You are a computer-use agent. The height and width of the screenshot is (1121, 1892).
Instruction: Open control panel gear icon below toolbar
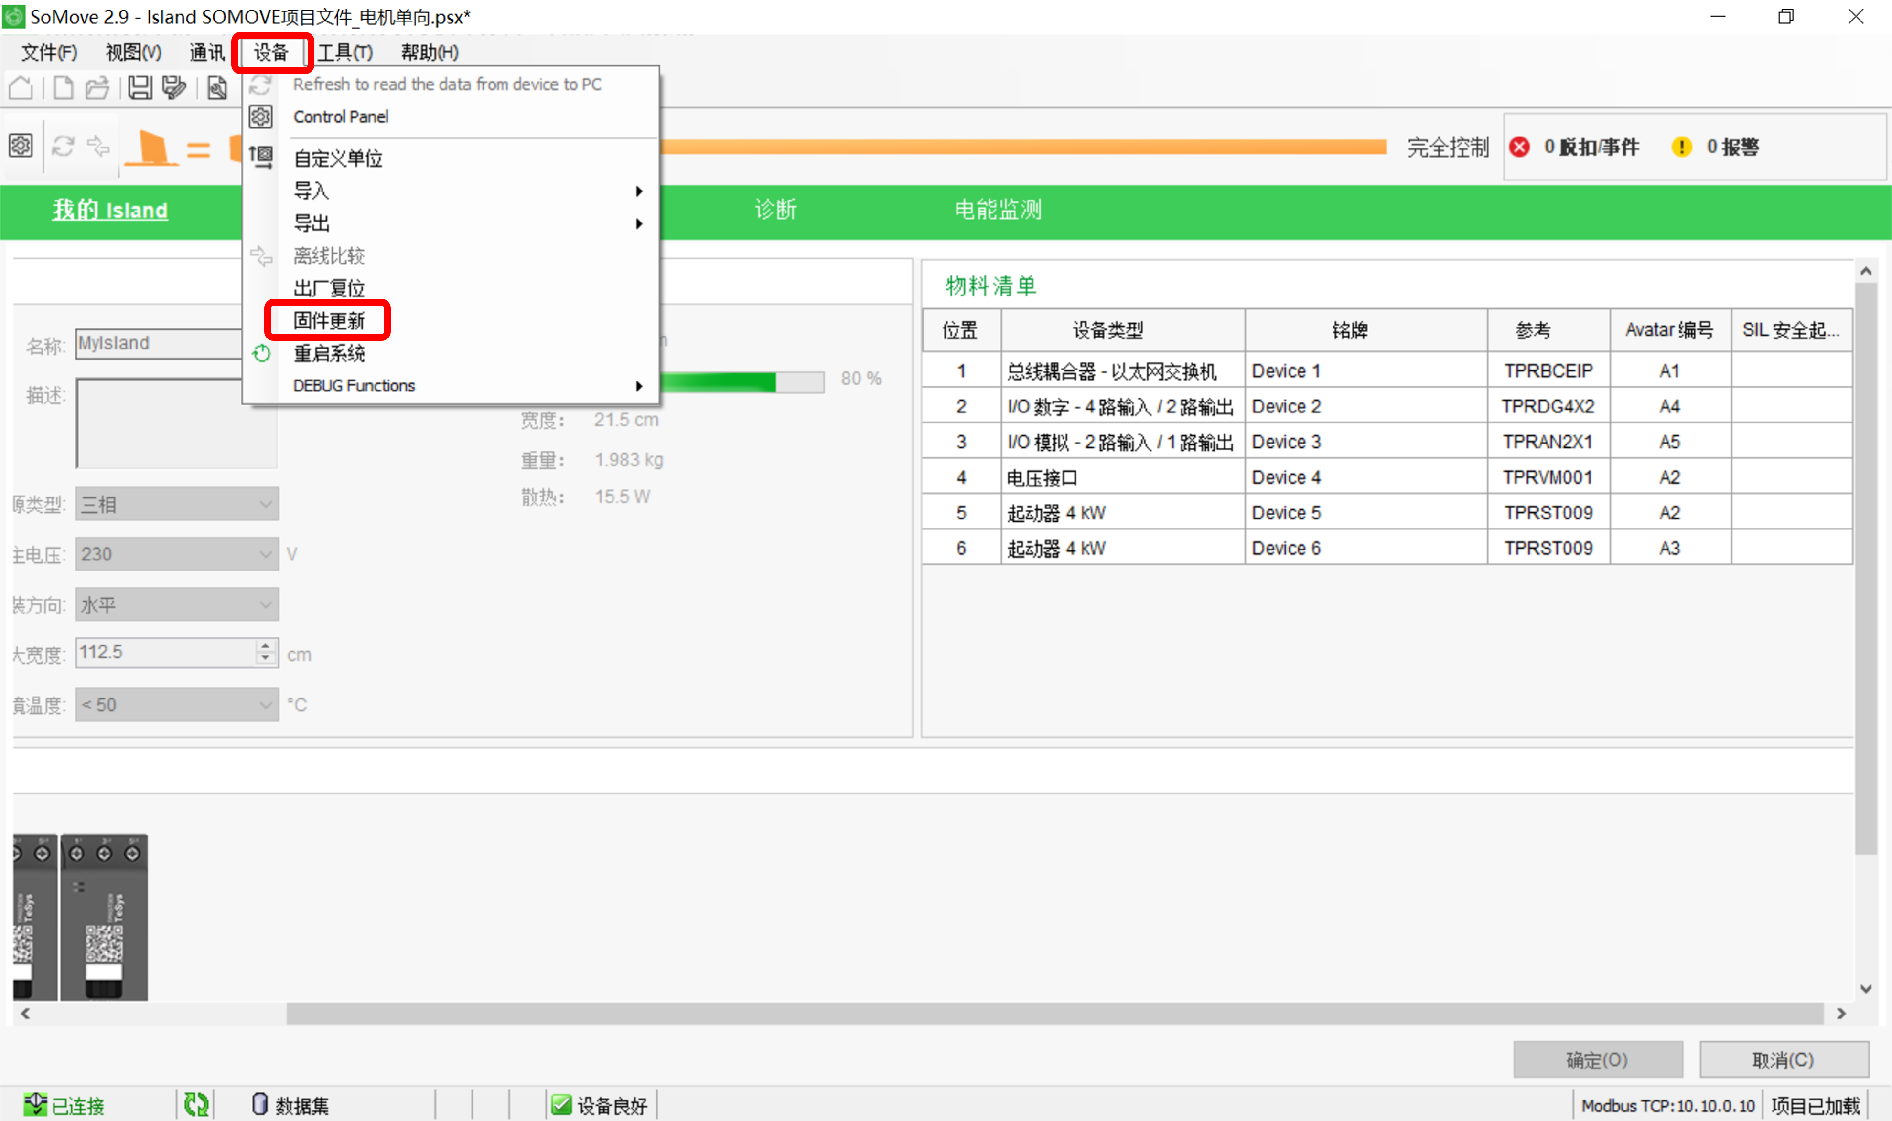[x=21, y=146]
